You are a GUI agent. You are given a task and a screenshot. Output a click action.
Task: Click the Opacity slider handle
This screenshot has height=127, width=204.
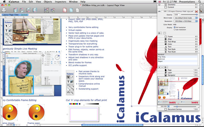(x=197, y=15)
